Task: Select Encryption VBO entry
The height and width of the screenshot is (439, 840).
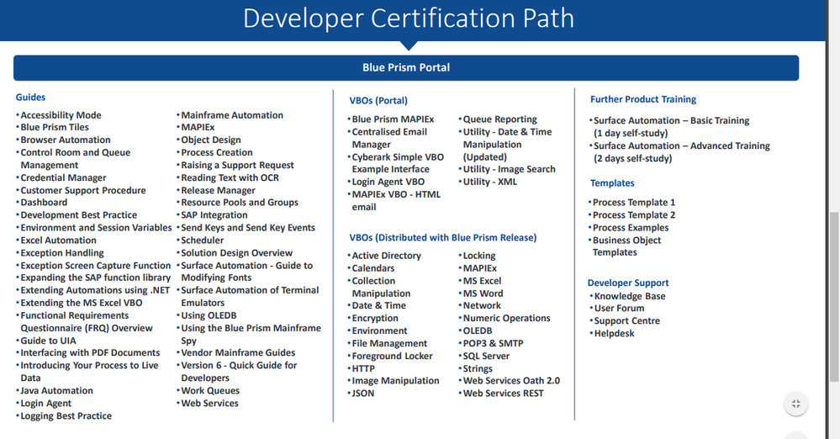Action: (375, 318)
